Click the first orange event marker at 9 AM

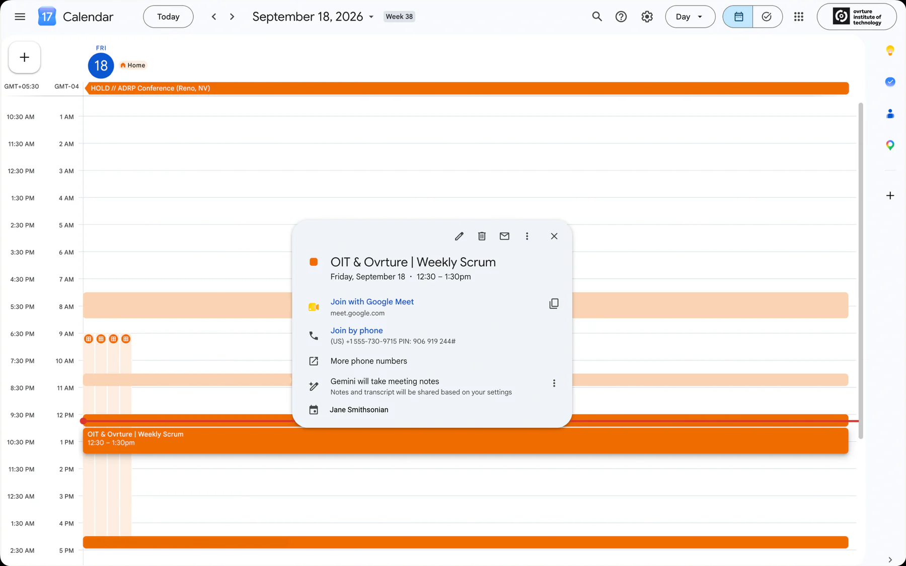(89, 339)
